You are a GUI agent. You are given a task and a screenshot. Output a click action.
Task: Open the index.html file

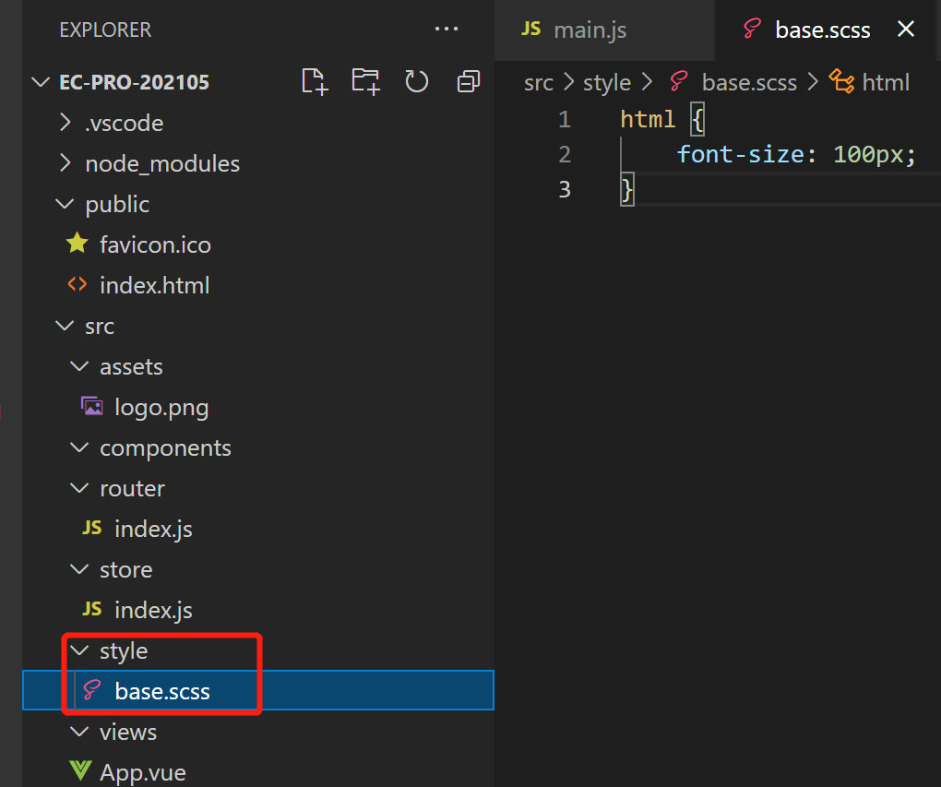pos(154,285)
